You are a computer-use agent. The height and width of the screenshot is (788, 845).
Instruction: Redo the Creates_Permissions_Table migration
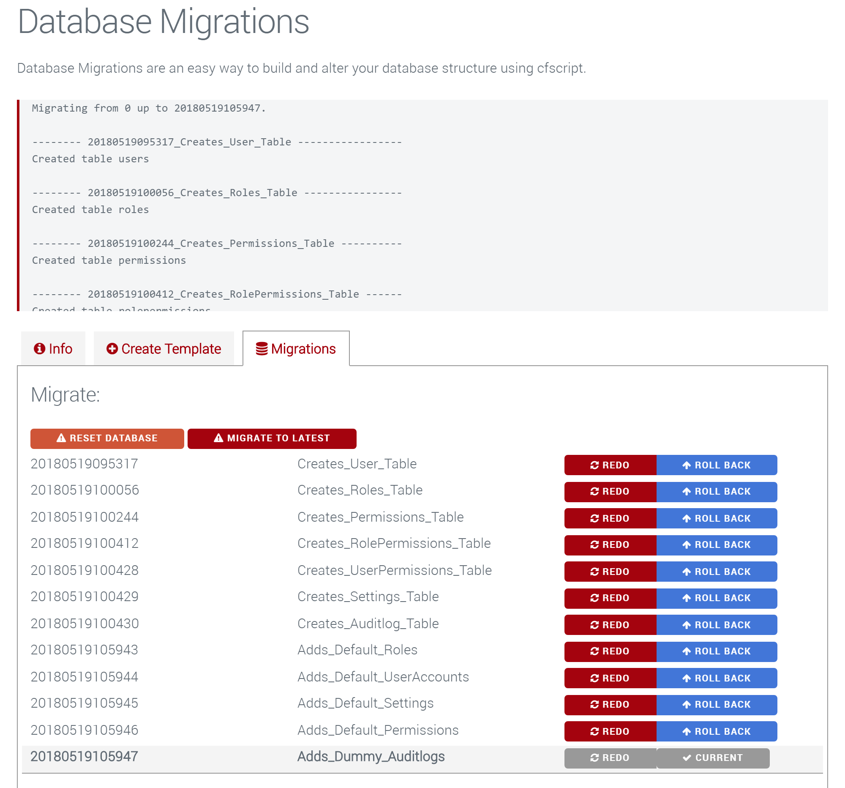[x=611, y=518]
